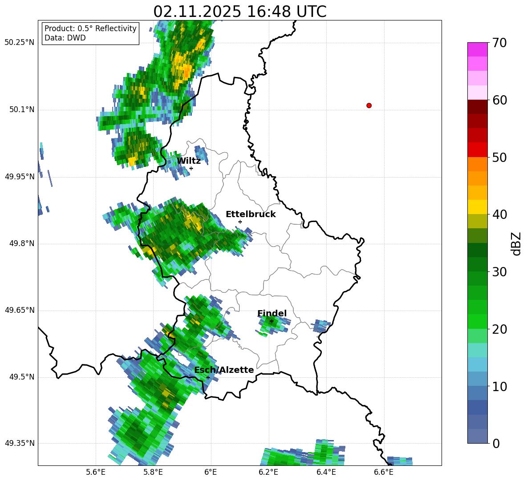Screen dimensions: 527x481
Task: Click the 6.4°E longitude label
Action: click(326, 472)
